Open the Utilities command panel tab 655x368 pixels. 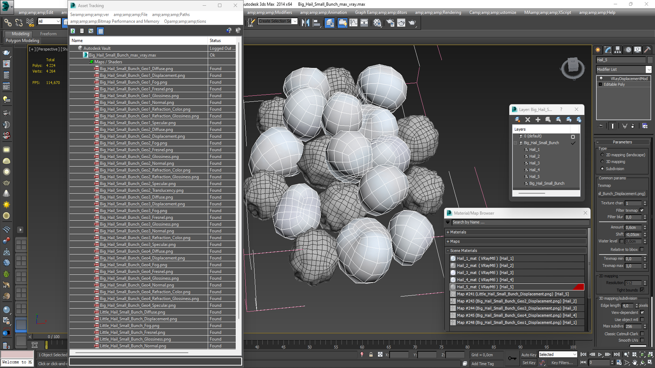[x=647, y=50]
